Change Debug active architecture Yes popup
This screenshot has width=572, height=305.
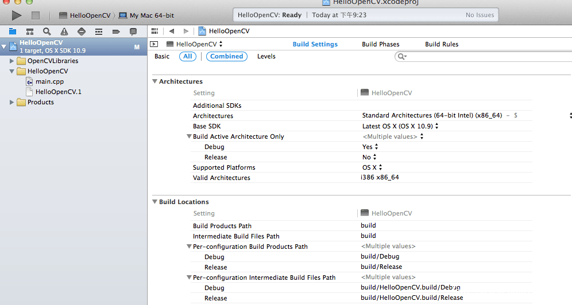coord(370,147)
